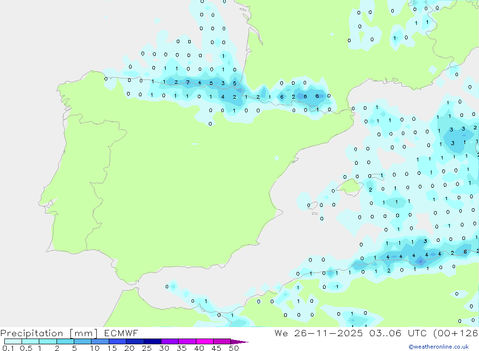Click legend scale label '10'

[95, 348]
